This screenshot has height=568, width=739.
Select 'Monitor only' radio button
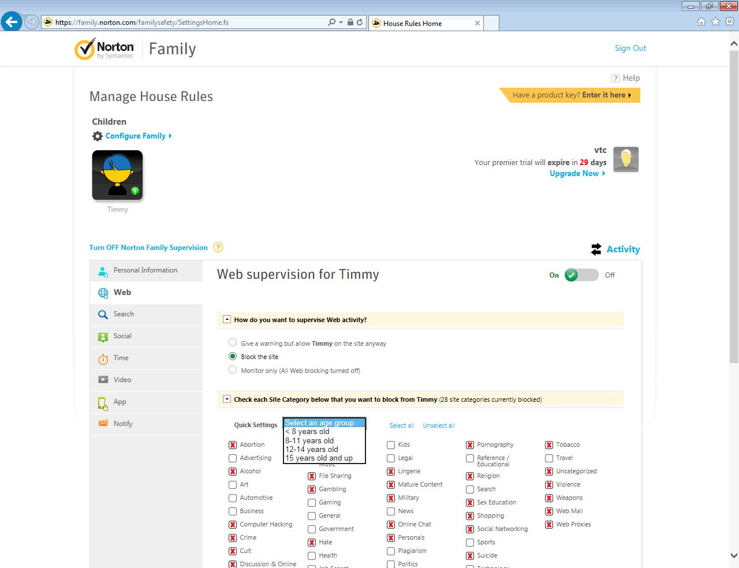click(233, 370)
